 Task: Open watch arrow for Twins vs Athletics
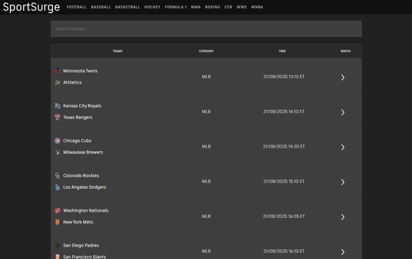click(x=343, y=77)
